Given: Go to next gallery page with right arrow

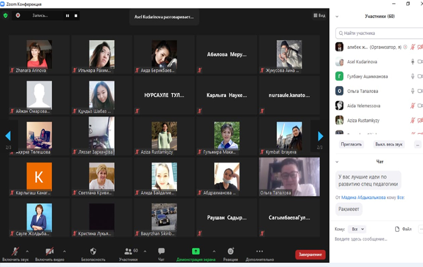Looking at the screenshot, I should 320,136.
